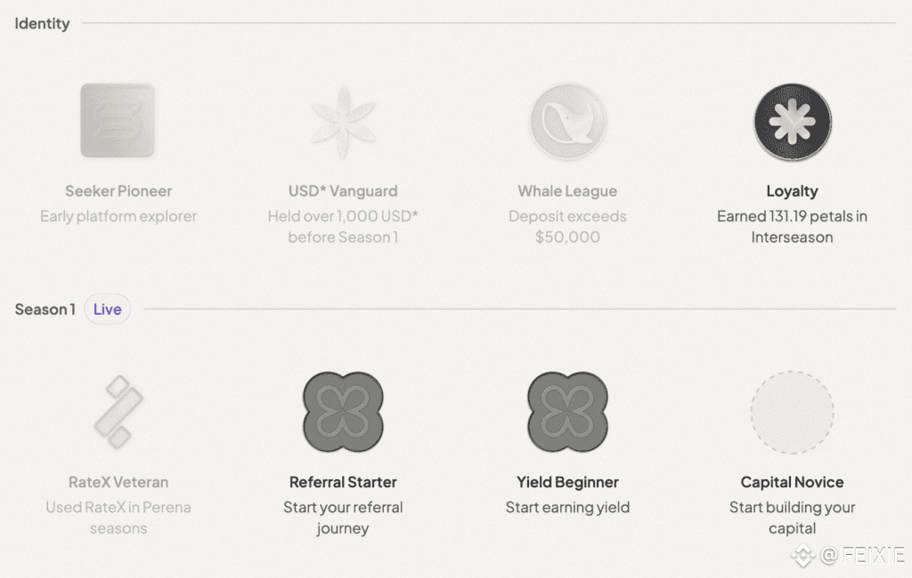Open the Referral Starter title text
912x578 pixels.
tap(343, 482)
